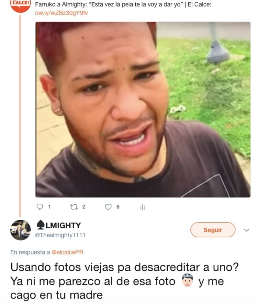This screenshot has height=303, width=259.
Task: Open Almighty's profile picture
Action: click(20, 230)
